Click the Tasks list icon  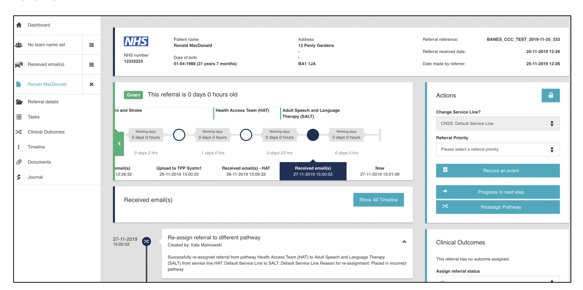coord(19,117)
